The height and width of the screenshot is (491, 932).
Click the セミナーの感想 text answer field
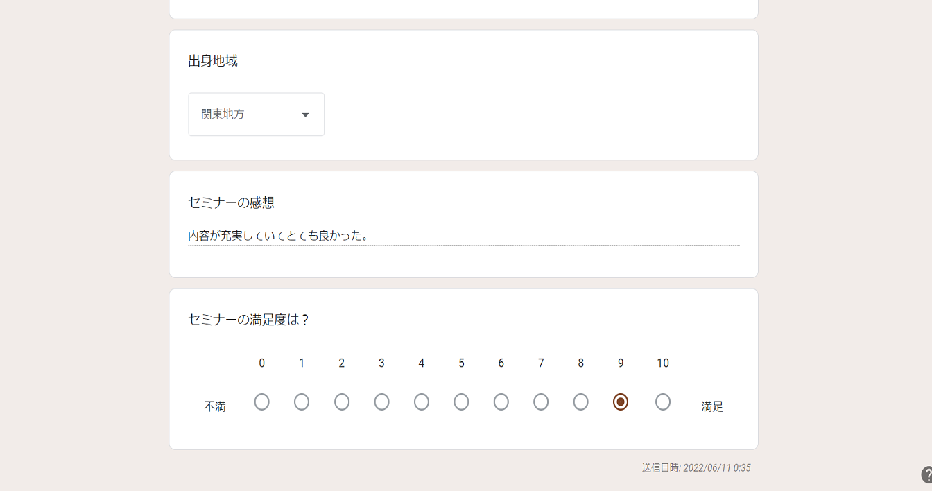point(463,236)
